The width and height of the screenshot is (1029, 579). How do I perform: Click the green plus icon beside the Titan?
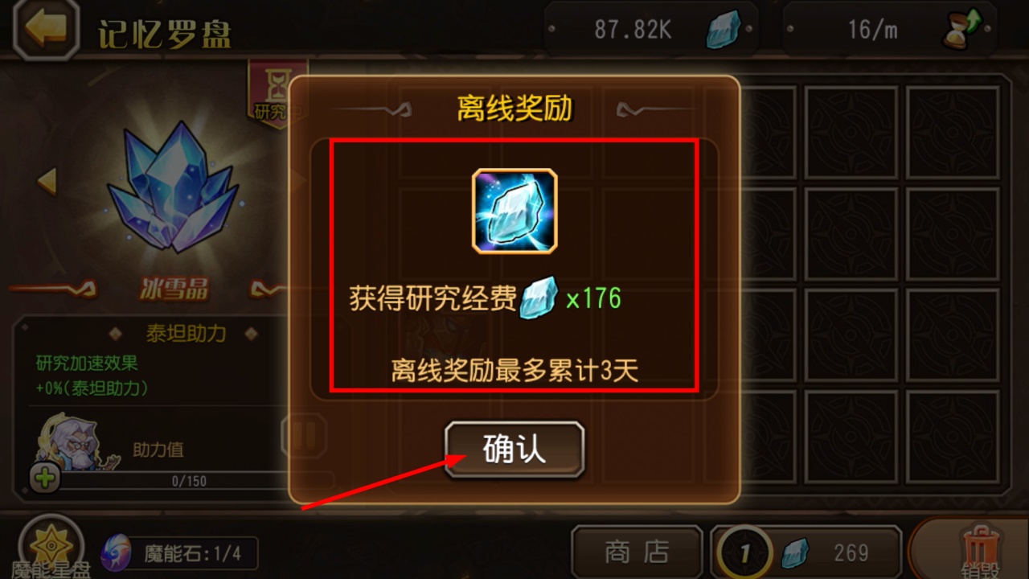point(45,478)
